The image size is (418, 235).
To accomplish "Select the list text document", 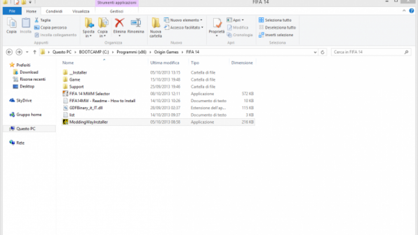I will pyautogui.click(x=158, y=115).
